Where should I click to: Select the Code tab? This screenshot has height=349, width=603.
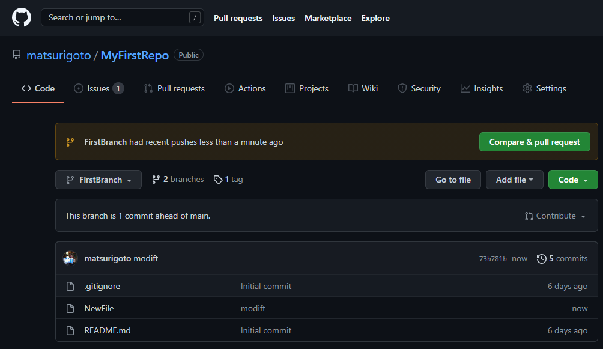38,88
